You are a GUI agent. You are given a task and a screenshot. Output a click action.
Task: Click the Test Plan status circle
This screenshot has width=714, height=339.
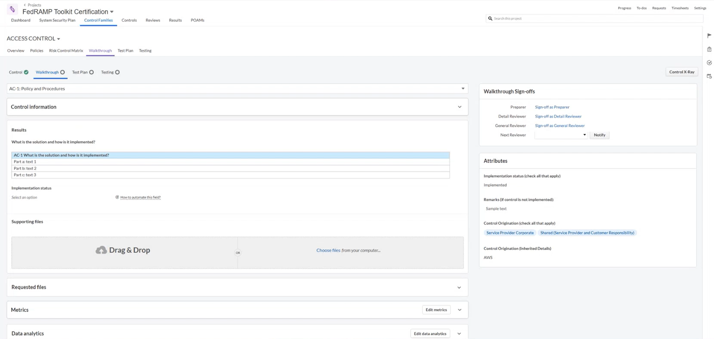[91, 72]
